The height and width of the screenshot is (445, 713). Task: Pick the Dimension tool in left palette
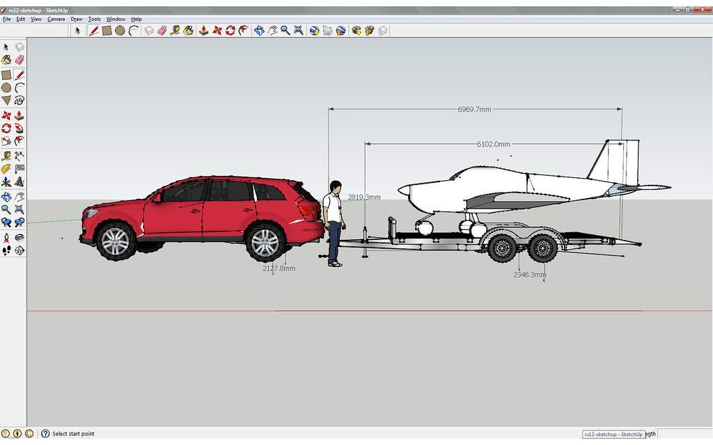click(19, 156)
